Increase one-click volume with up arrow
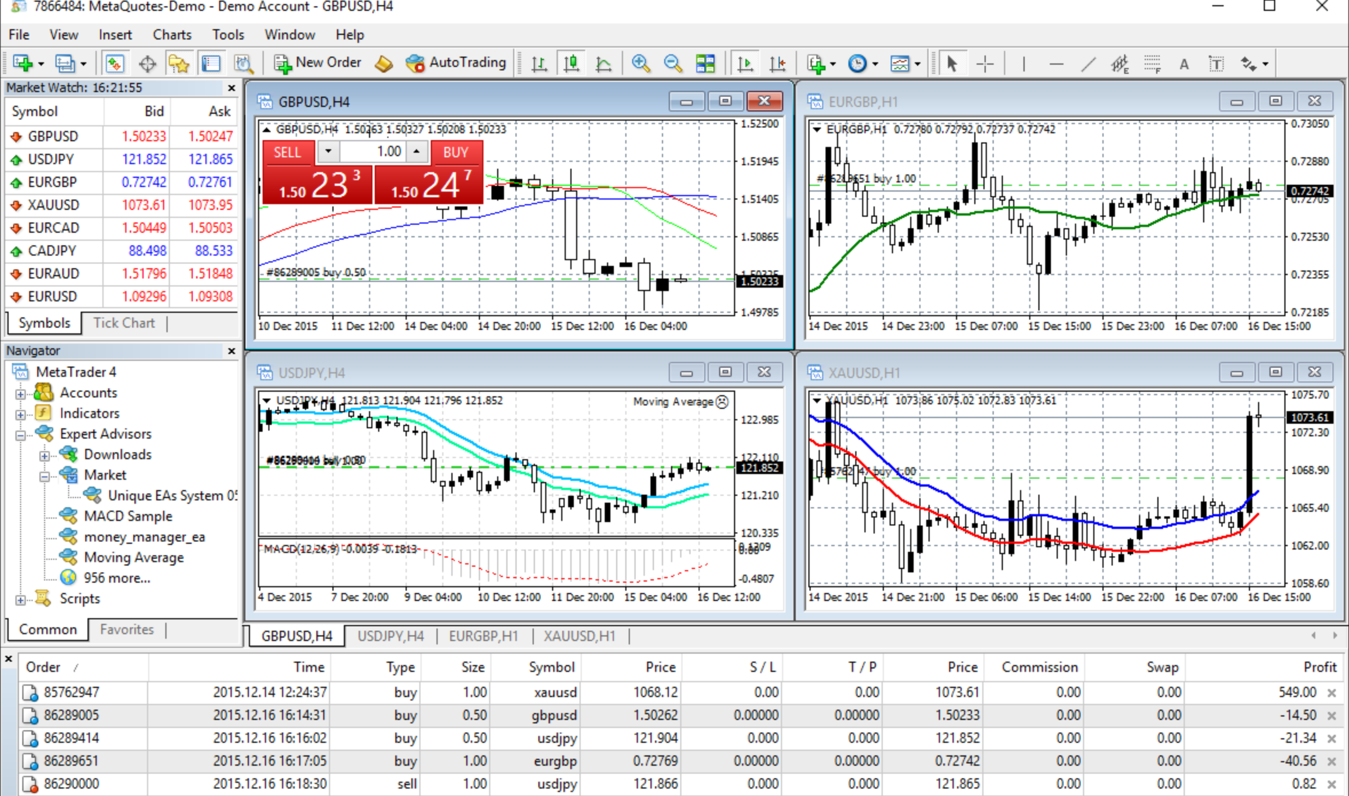Screen dimensions: 1349x796 (x=416, y=152)
